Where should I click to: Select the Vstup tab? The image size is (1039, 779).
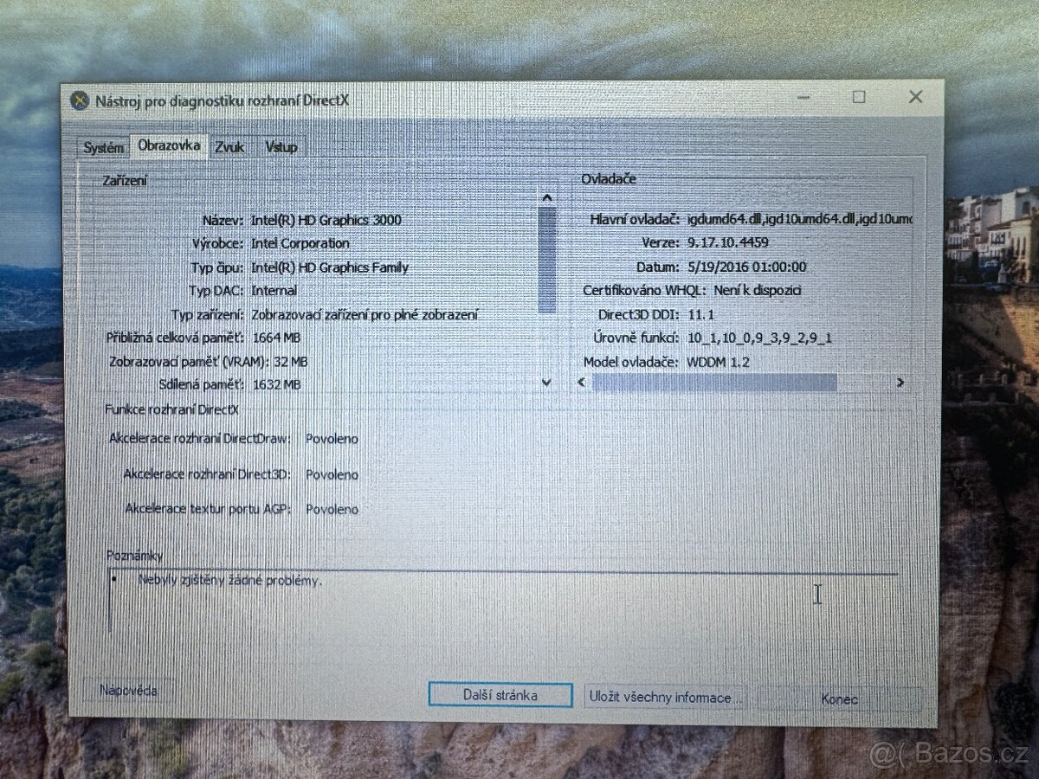click(281, 146)
